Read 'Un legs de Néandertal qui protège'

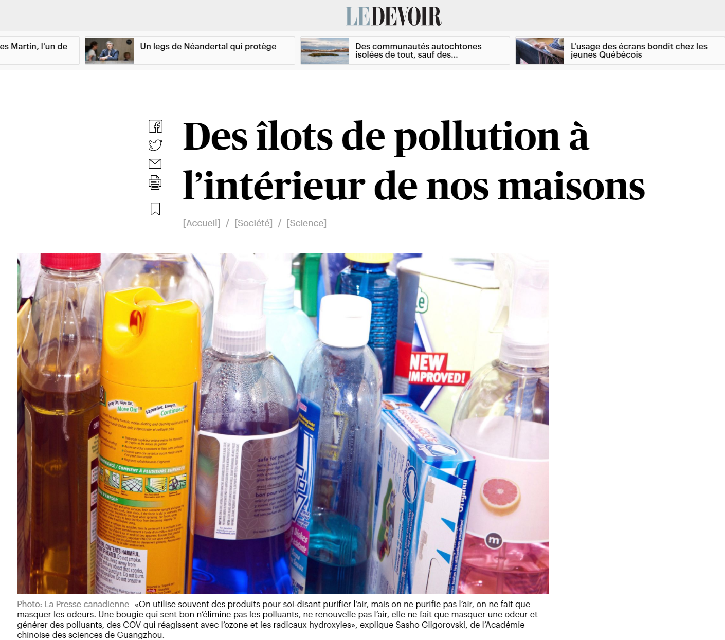(x=208, y=46)
